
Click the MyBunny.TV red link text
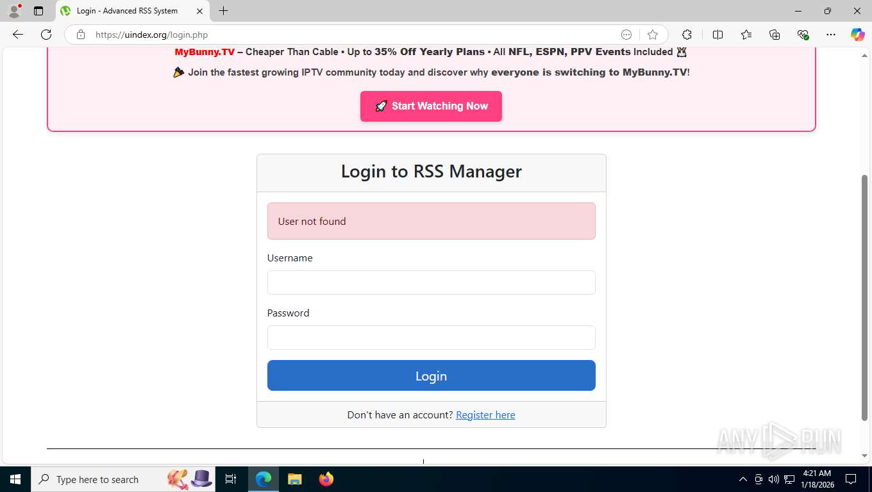[x=205, y=52]
